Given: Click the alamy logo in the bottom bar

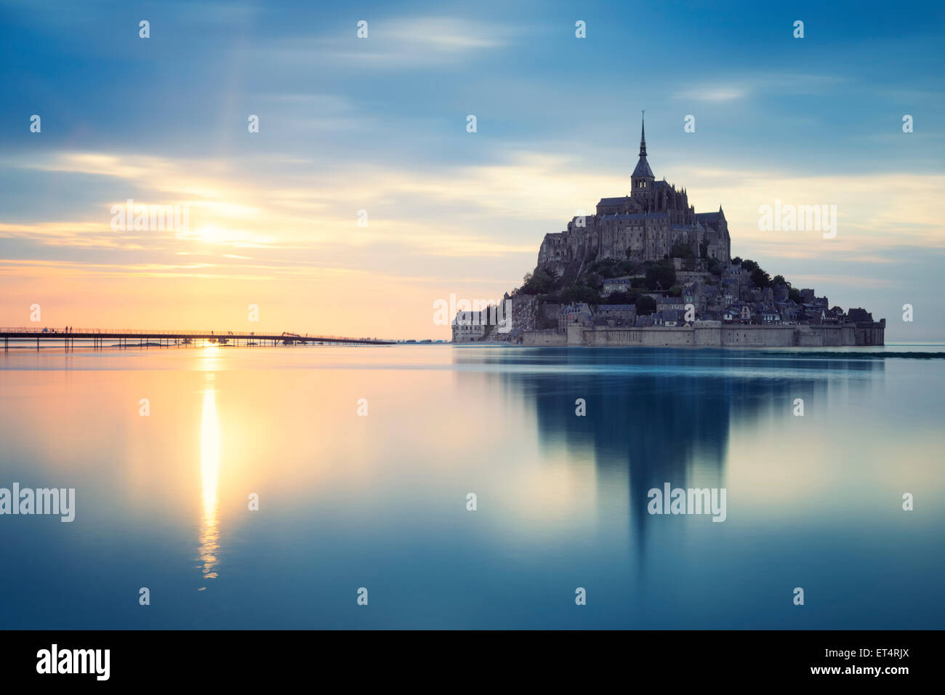Looking at the screenshot, I should (73, 662).
